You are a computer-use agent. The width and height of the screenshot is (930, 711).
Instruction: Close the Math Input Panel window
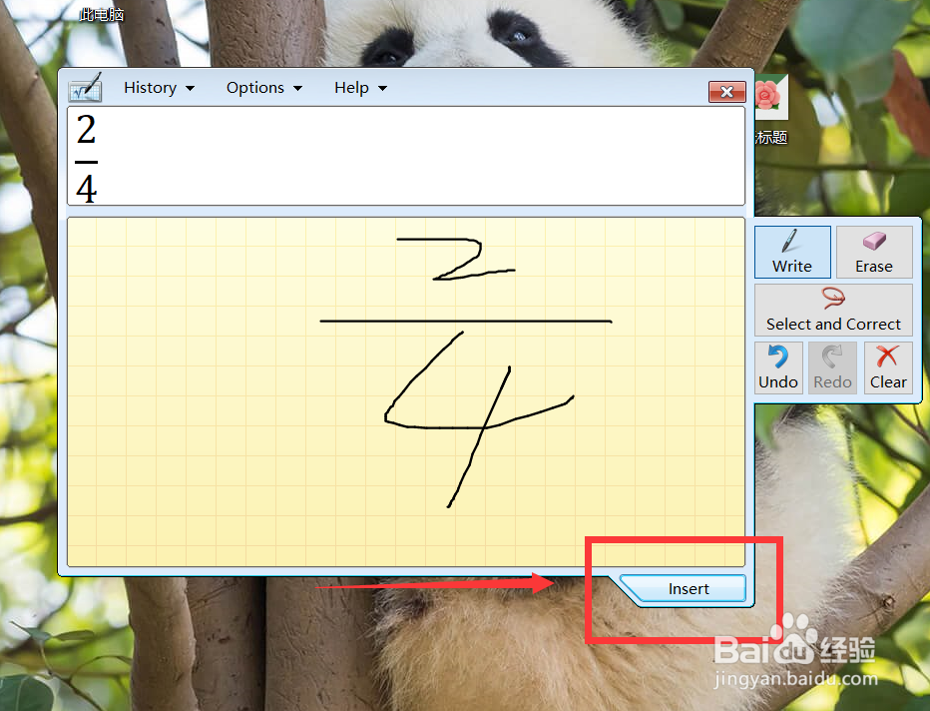[x=726, y=92]
